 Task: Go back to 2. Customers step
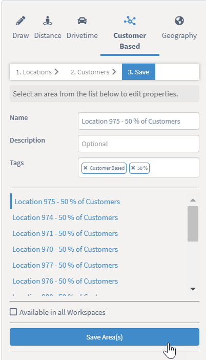tap(93, 72)
